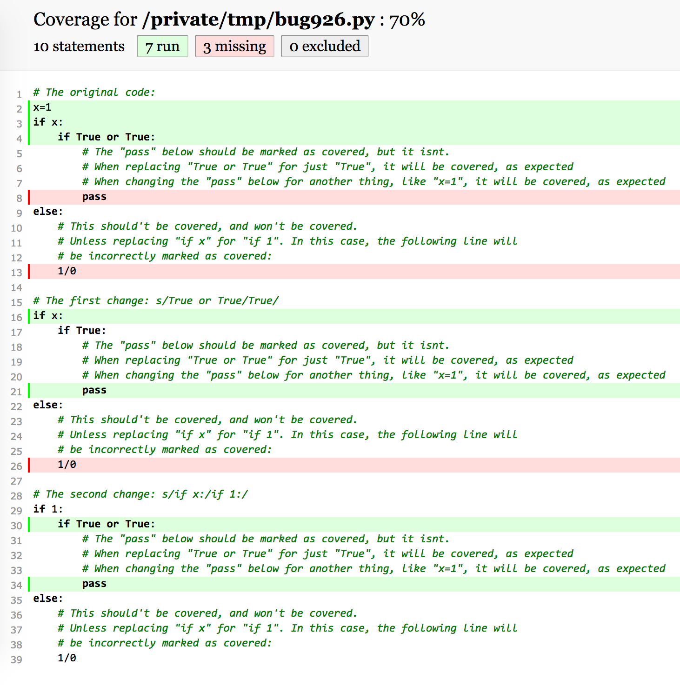Click the file name /private/tmp/bug926.py heading
Screen dimensions: 680x693
[x=256, y=19]
